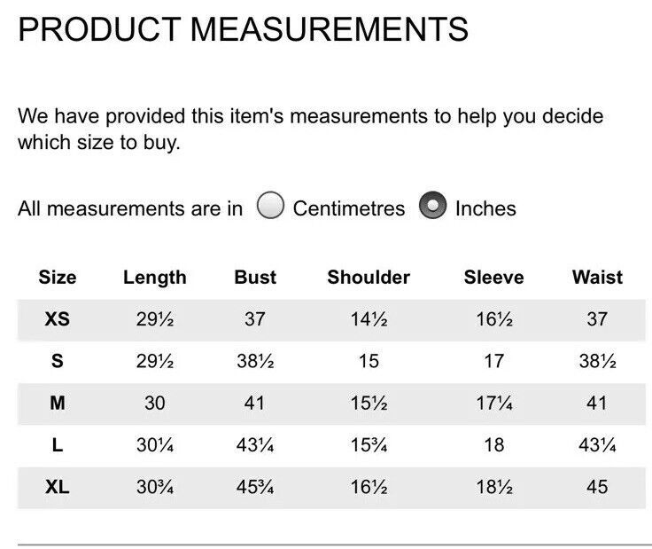Select the M size row label
Image resolution: width=652 pixels, height=549 pixels.
[58, 403]
